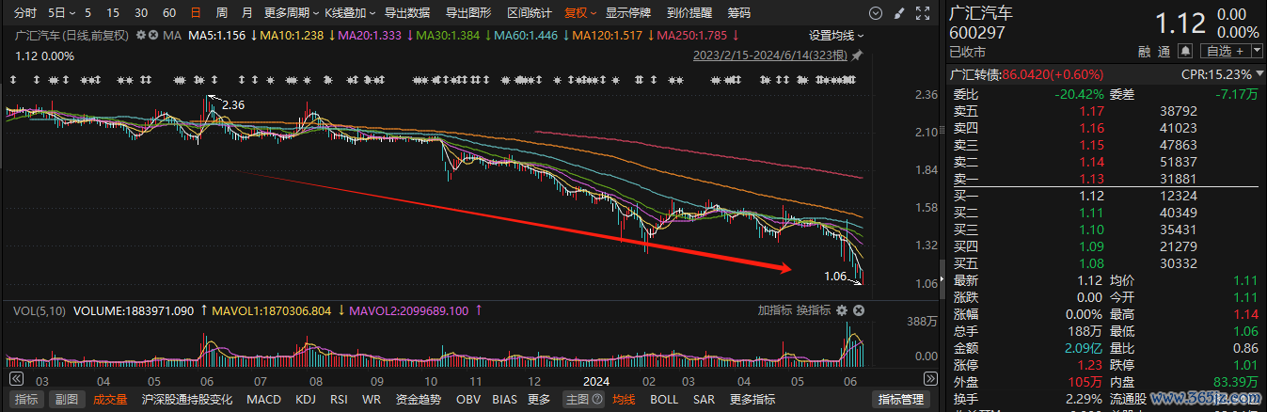This screenshot has width=1267, height=412.
Task: Open the circled down-arrow menu icon
Action: (876, 13)
